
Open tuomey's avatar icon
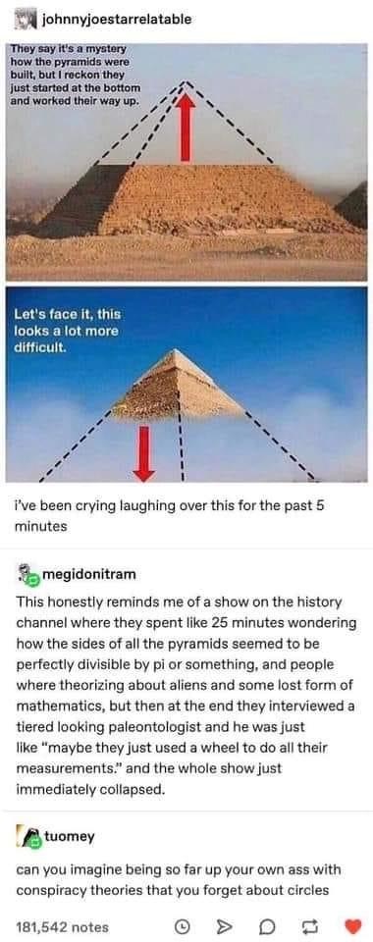pyautogui.click(x=28, y=836)
